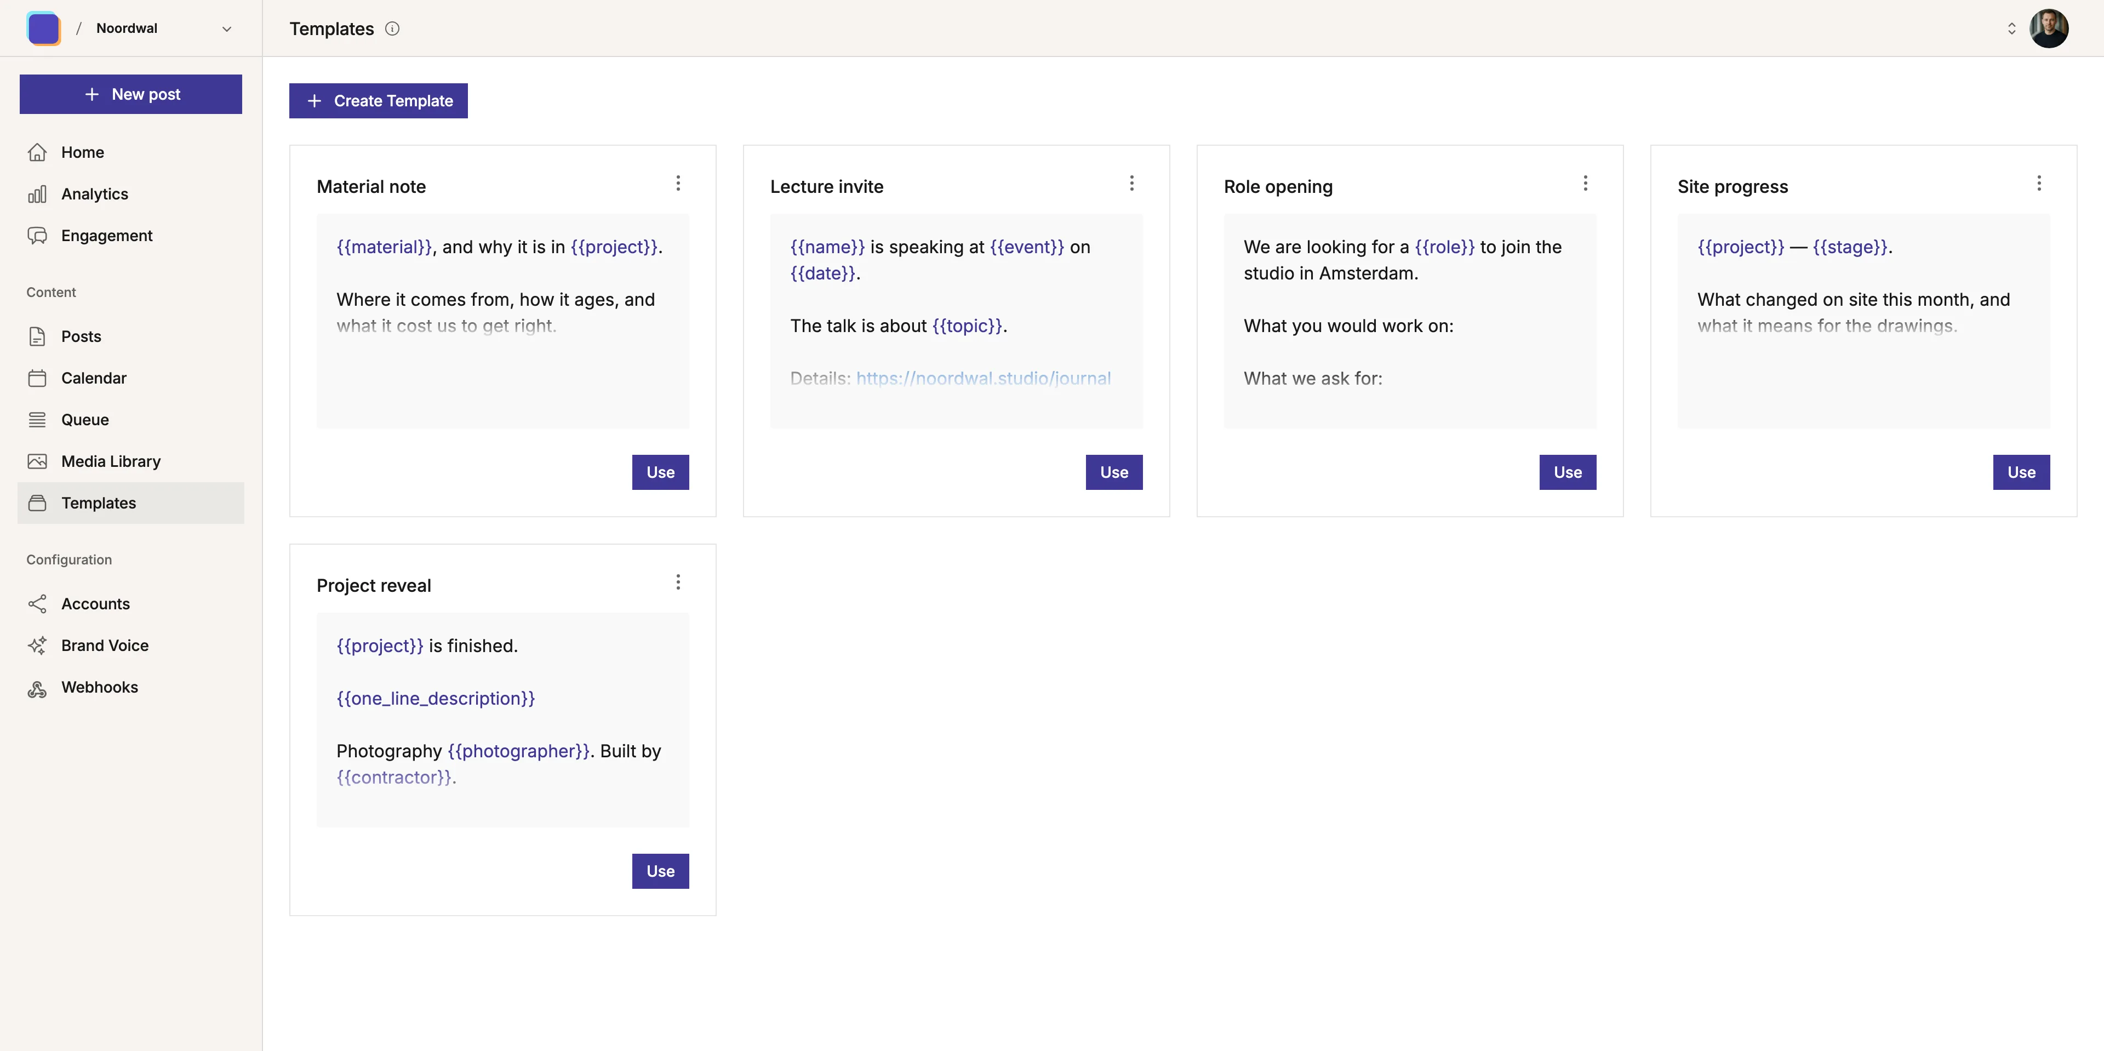2104x1051 pixels.
Task: Click the {{stage}} placeholder text
Action: [1850, 247]
